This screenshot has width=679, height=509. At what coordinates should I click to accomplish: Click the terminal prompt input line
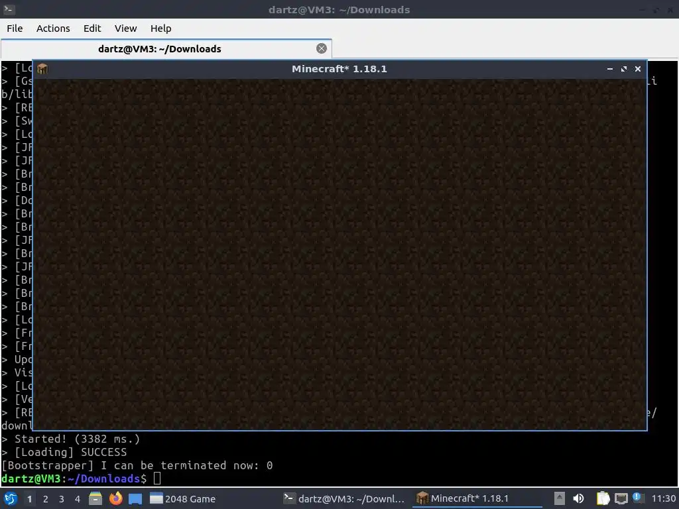pos(81,479)
